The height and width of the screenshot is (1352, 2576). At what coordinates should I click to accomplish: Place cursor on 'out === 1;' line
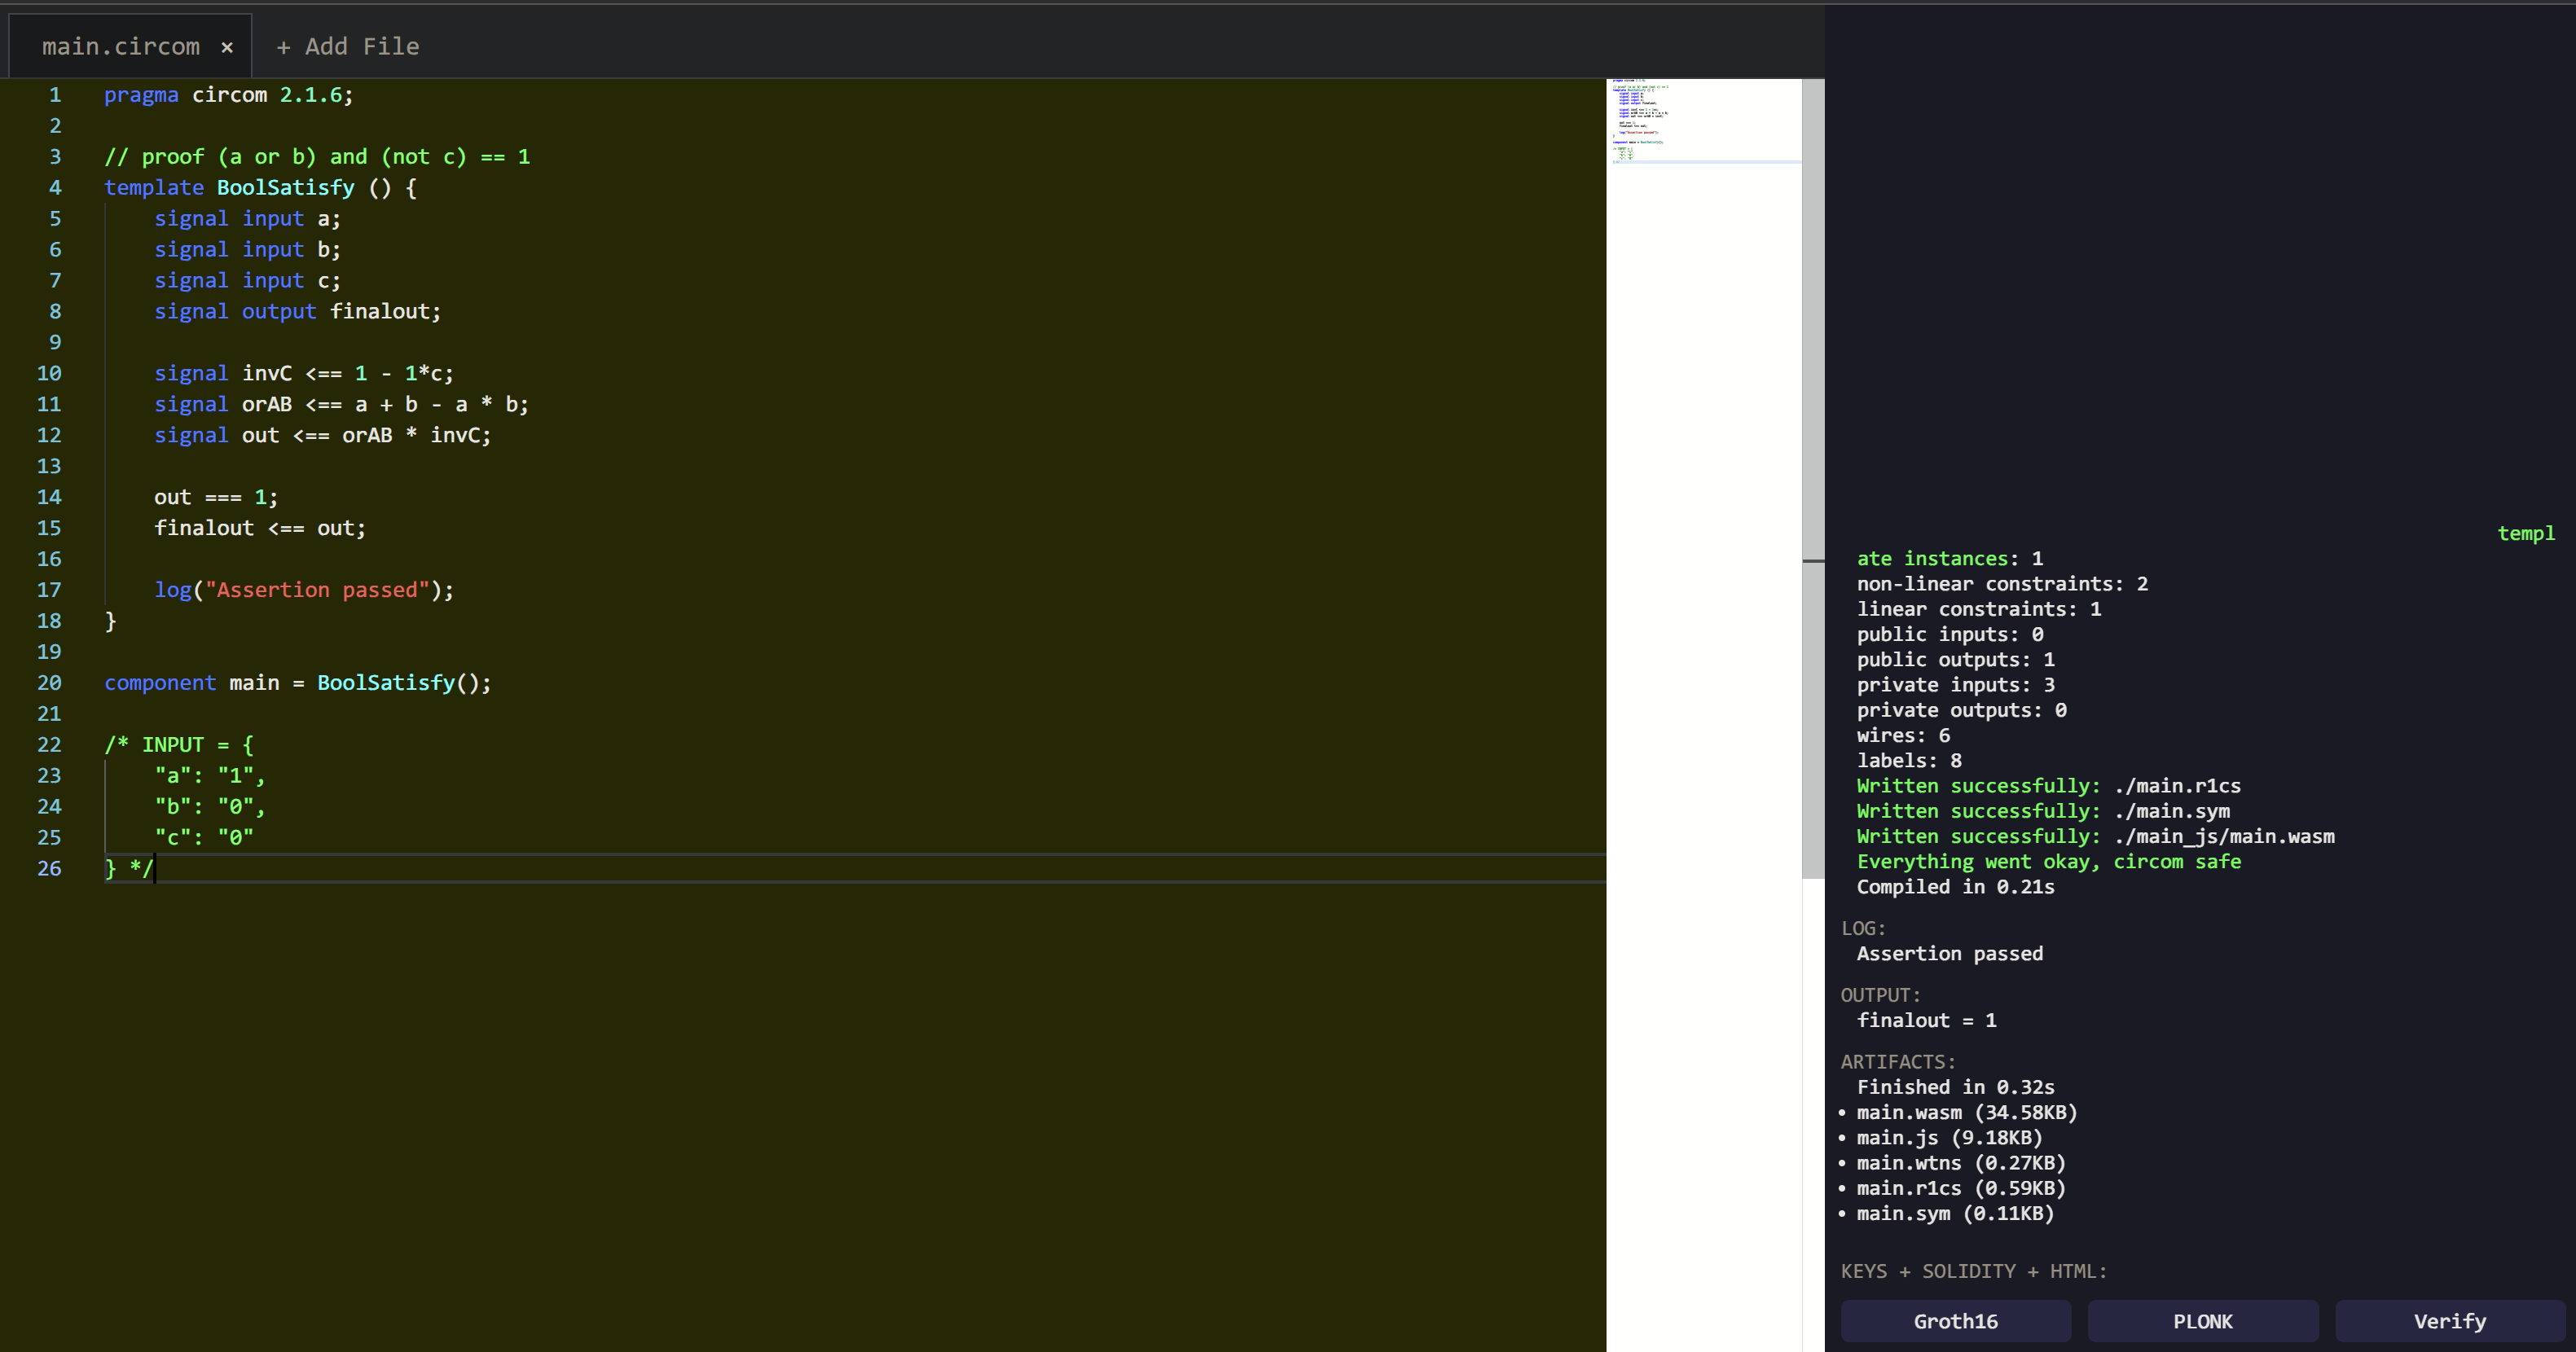point(215,497)
